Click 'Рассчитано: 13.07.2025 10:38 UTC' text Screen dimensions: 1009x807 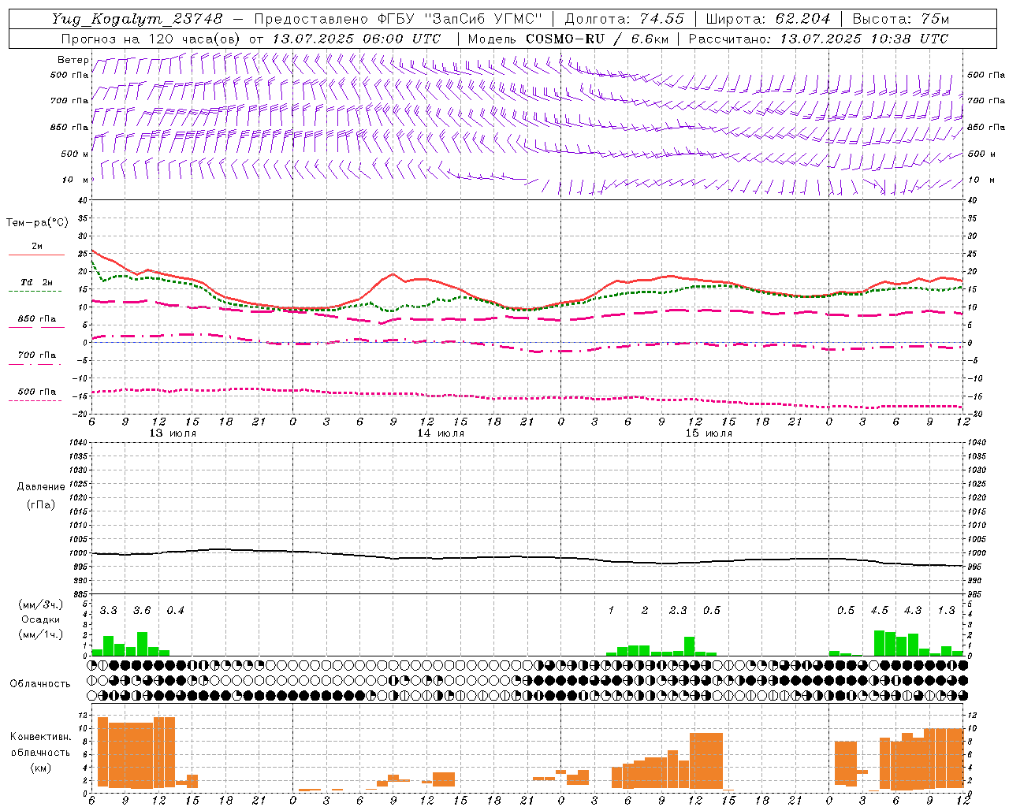pyautogui.click(x=818, y=39)
